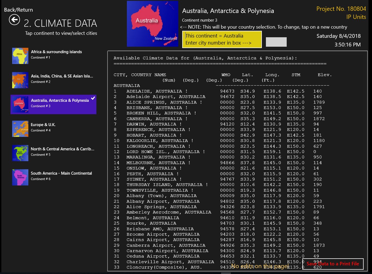Choose Africa & surrounding islands entry
372x274 pixels.
point(56,52)
